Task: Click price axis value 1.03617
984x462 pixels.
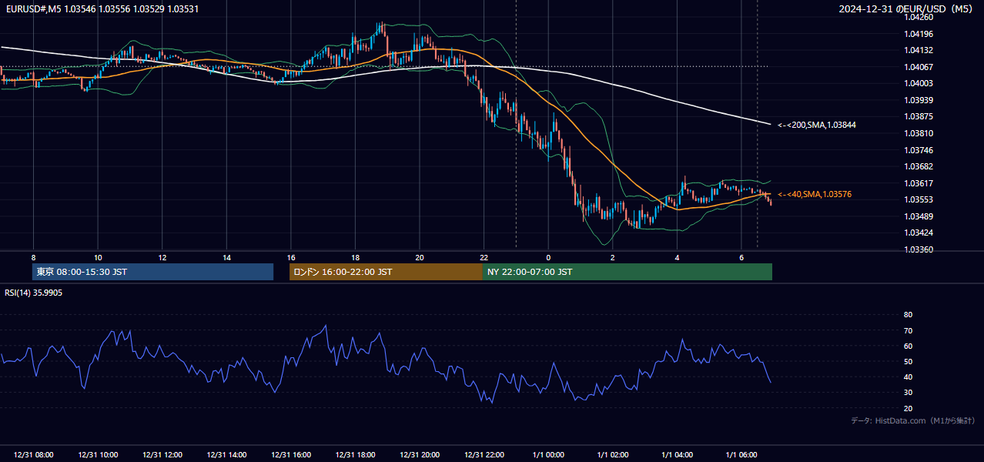Action: 918,183
